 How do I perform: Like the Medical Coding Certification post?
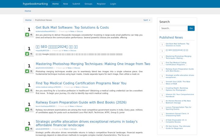(x=27, y=90)
